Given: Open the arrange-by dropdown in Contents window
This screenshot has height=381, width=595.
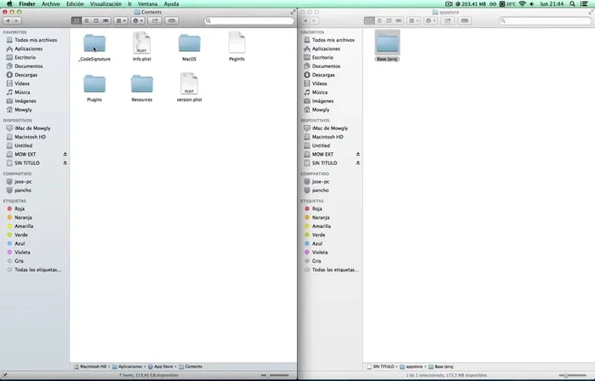Looking at the screenshot, I should (118, 20).
